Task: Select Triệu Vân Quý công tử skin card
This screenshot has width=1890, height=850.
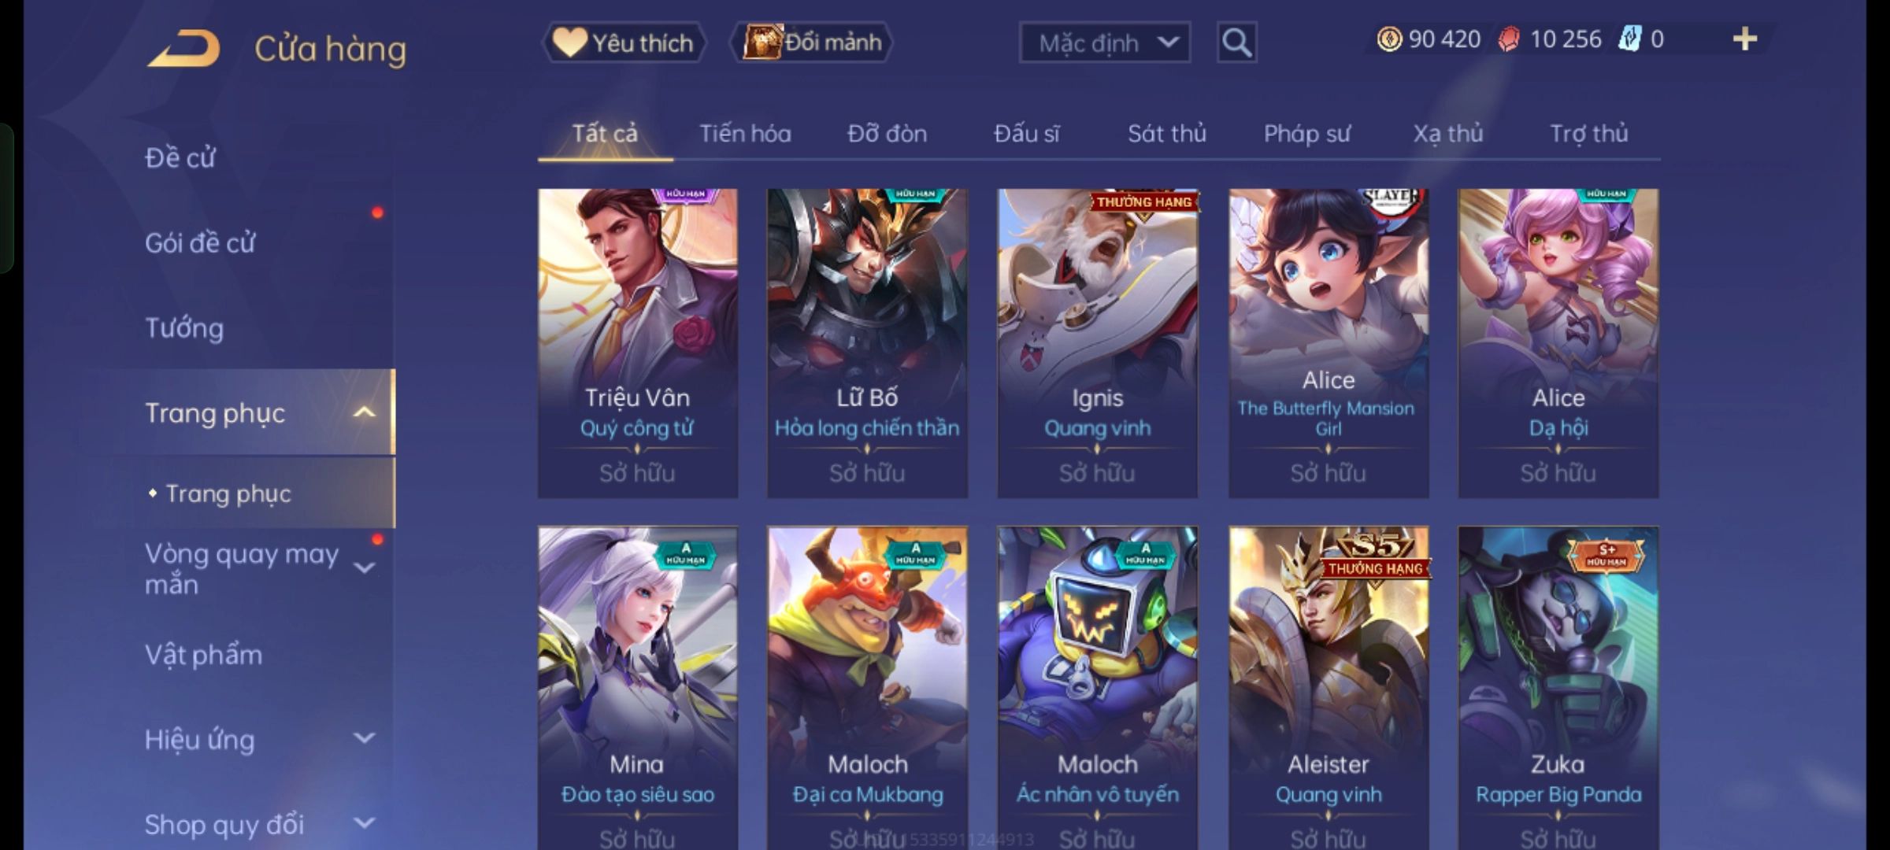Action: tap(638, 343)
